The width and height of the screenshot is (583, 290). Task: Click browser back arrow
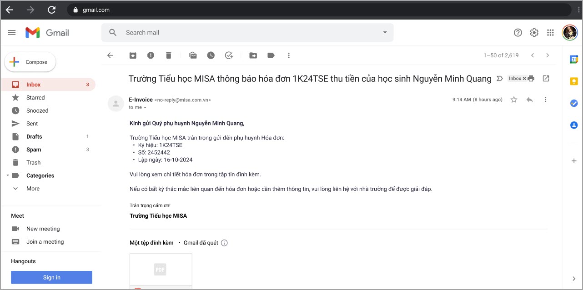(9, 10)
